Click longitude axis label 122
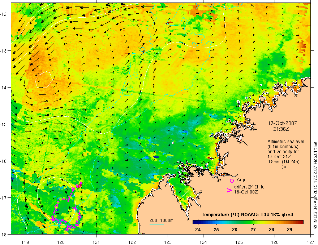The height and width of the screenshot is (245, 318). pyautogui.click(x=132, y=242)
